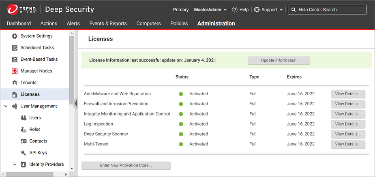Click the Support lifebuoy icon
This screenshot has width=375, height=177.
pyautogui.click(x=257, y=10)
